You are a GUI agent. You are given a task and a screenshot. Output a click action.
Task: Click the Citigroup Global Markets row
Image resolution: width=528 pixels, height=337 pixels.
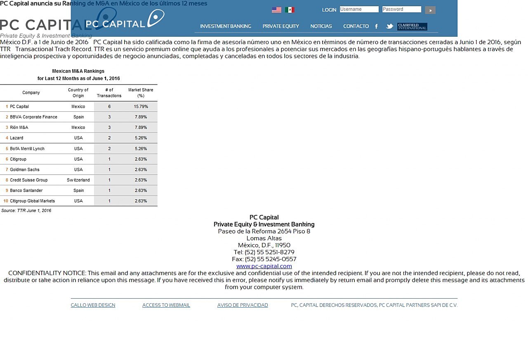[x=79, y=201]
